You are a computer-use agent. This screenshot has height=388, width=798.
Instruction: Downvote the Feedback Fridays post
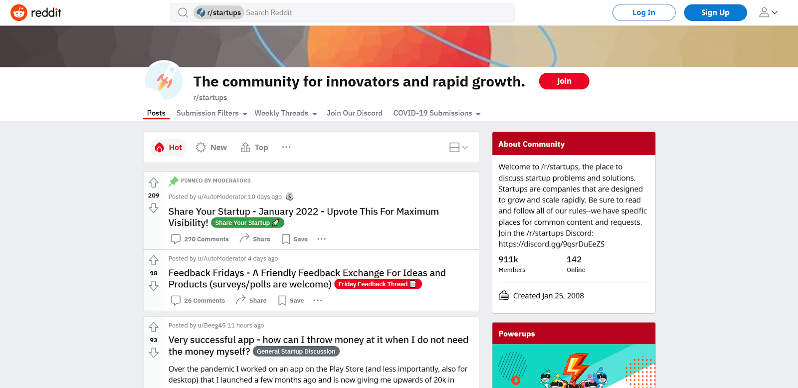tap(154, 286)
